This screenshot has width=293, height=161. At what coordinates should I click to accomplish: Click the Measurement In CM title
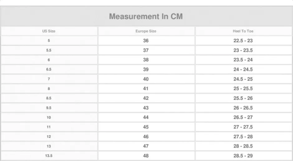click(146, 17)
